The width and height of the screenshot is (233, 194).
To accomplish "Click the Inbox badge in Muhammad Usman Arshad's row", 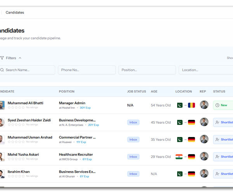I will tap(133, 139).
